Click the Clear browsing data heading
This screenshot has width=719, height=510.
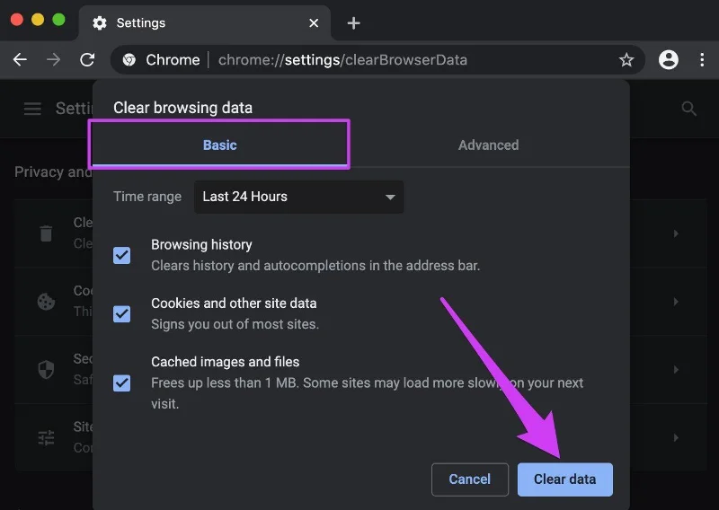click(x=182, y=108)
